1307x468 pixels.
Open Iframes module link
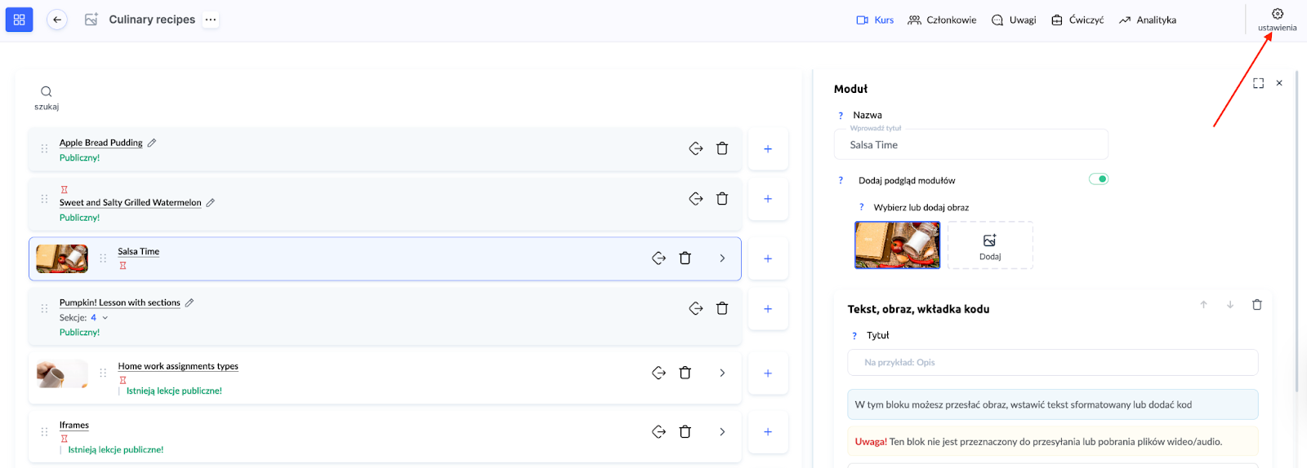[x=74, y=426]
